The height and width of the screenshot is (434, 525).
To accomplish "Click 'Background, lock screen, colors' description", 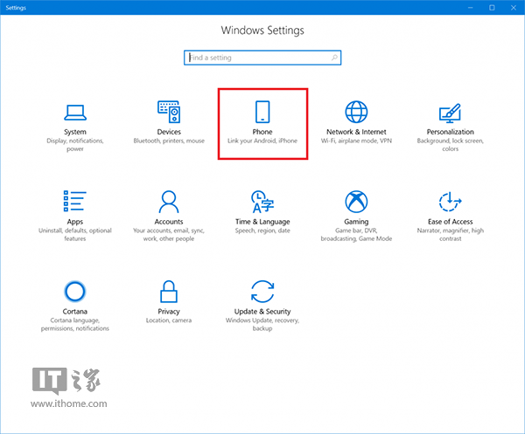I will click(450, 145).
